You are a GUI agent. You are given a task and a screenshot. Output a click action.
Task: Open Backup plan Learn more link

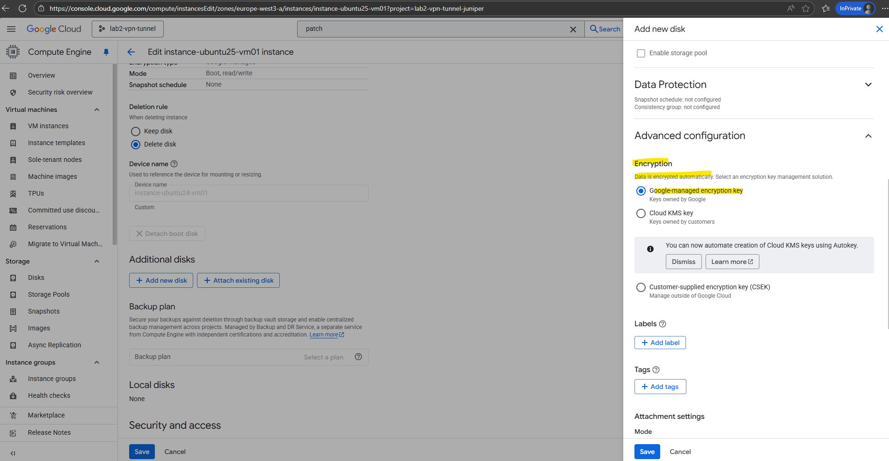tap(327, 335)
